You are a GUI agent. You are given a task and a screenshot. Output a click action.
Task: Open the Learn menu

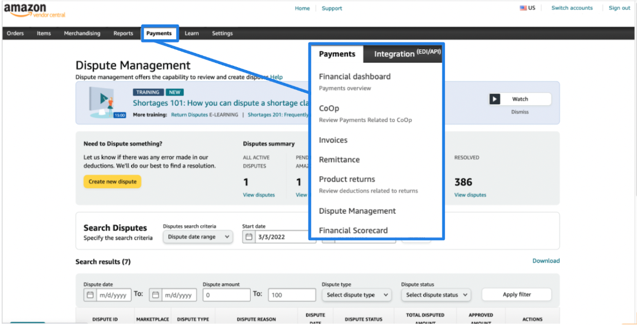[192, 33]
